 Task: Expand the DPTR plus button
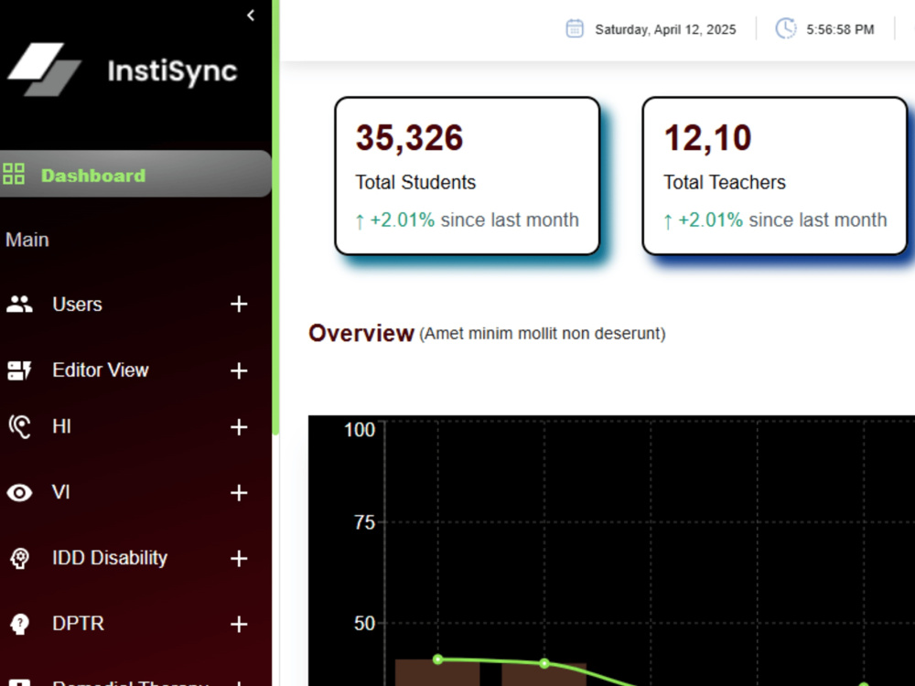(239, 624)
